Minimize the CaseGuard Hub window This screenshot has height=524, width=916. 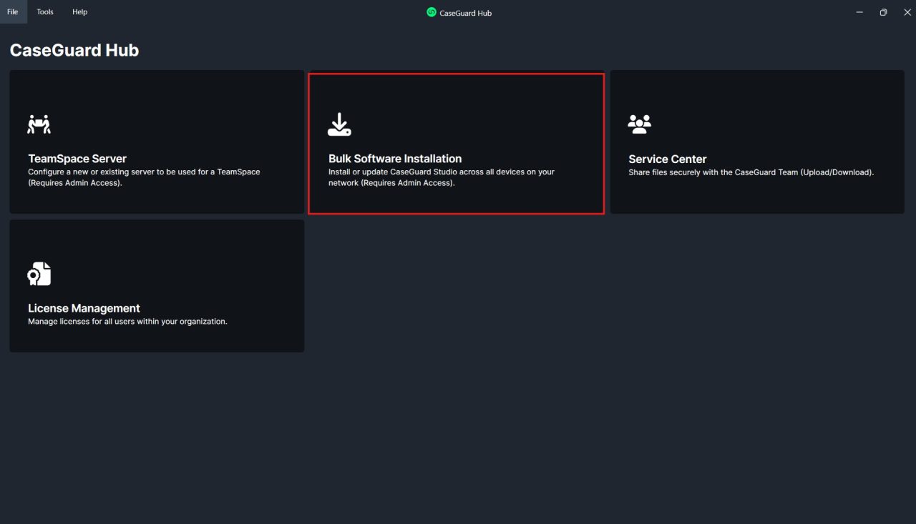pyautogui.click(x=859, y=12)
